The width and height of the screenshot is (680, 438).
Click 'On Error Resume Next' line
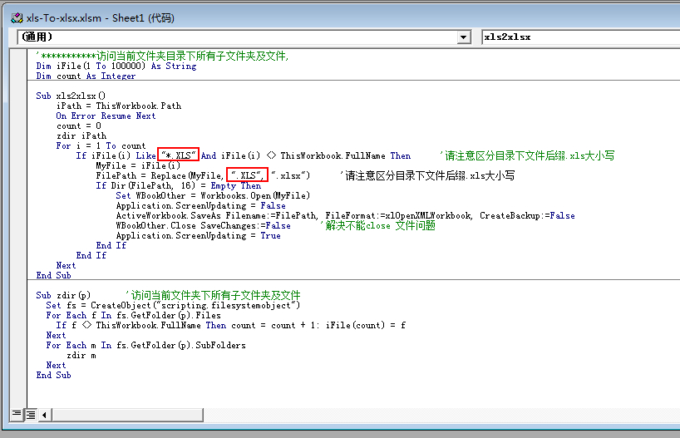106,116
